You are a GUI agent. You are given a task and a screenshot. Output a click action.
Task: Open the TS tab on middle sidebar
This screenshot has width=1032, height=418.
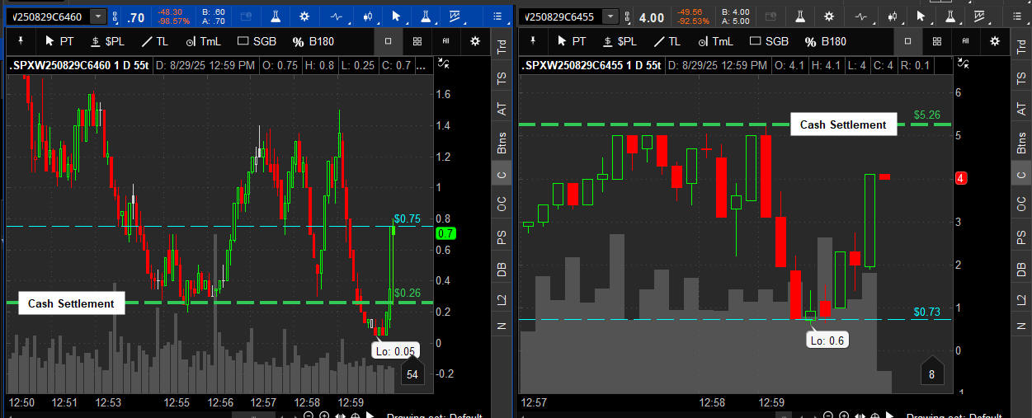pos(501,78)
